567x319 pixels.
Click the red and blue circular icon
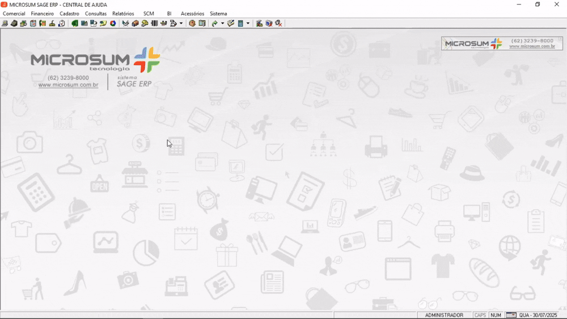(x=113, y=23)
